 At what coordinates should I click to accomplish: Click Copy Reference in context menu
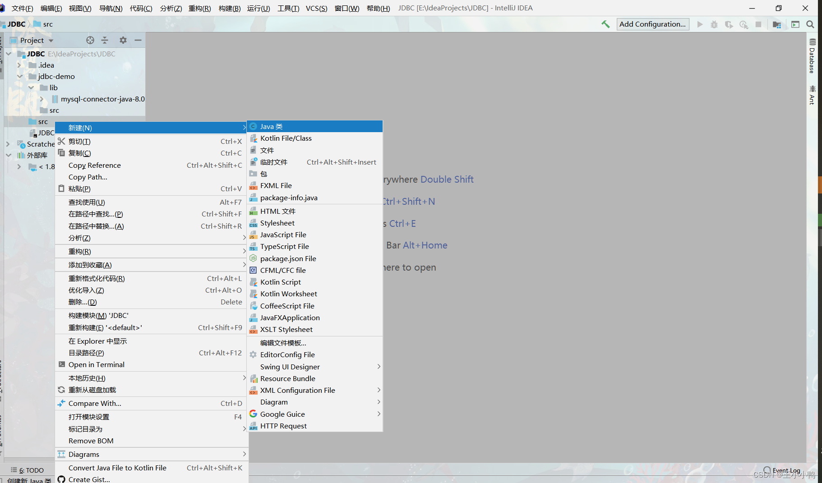click(152, 166)
